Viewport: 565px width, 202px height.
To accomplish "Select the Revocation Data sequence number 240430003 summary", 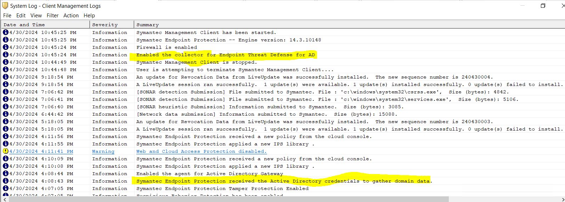I will (x=315, y=122).
